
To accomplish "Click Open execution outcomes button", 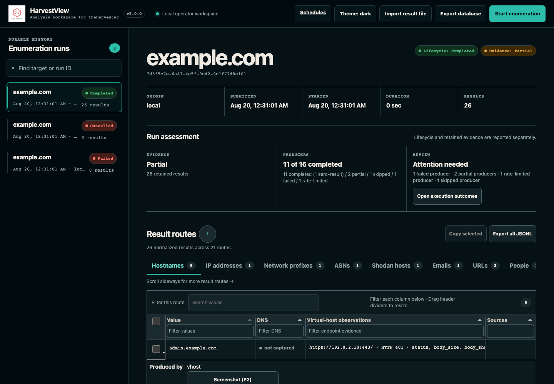I will click(447, 196).
